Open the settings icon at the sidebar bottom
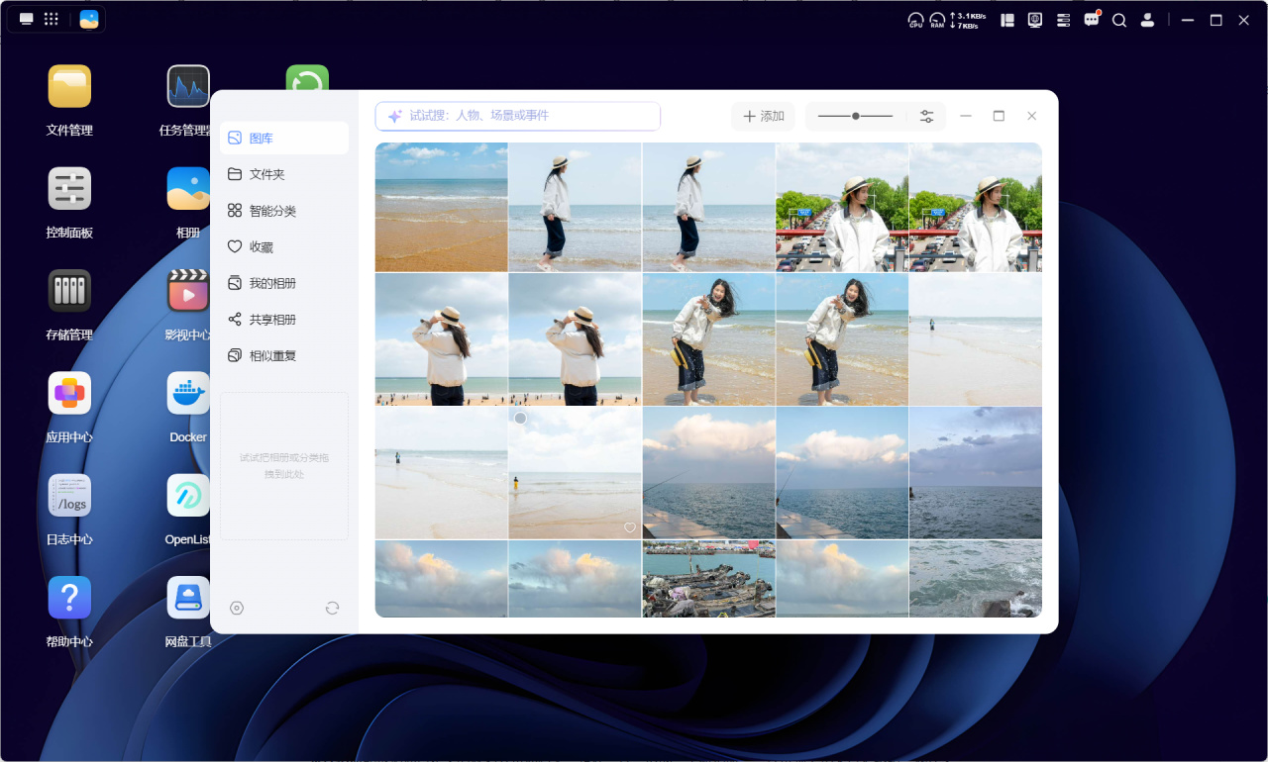This screenshot has width=1268, height=762. tap(237, 608)
